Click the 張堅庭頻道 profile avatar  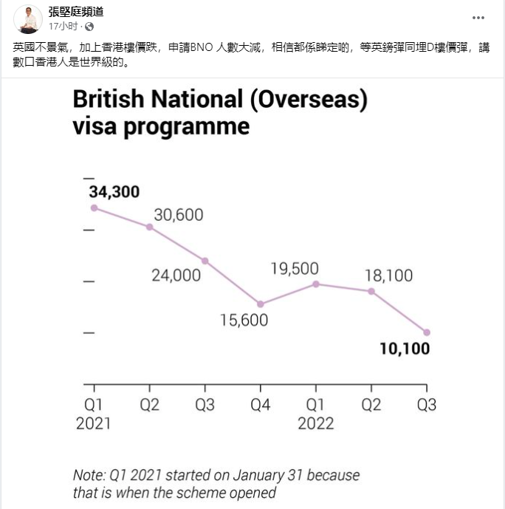[x=28, y=18]
